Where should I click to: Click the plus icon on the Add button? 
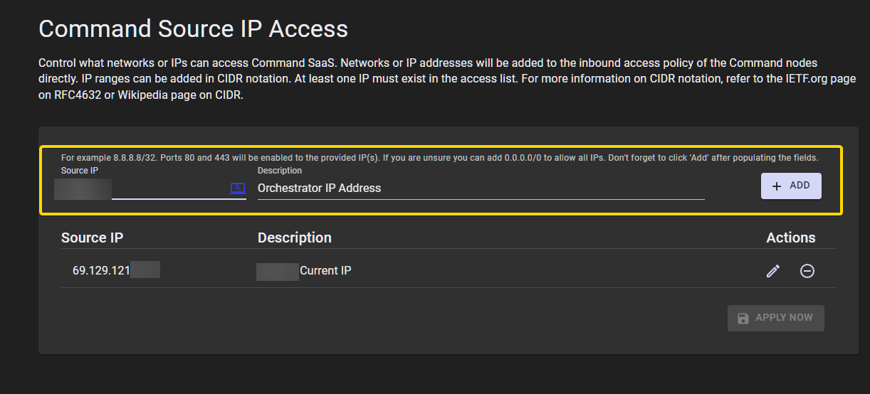777,186
